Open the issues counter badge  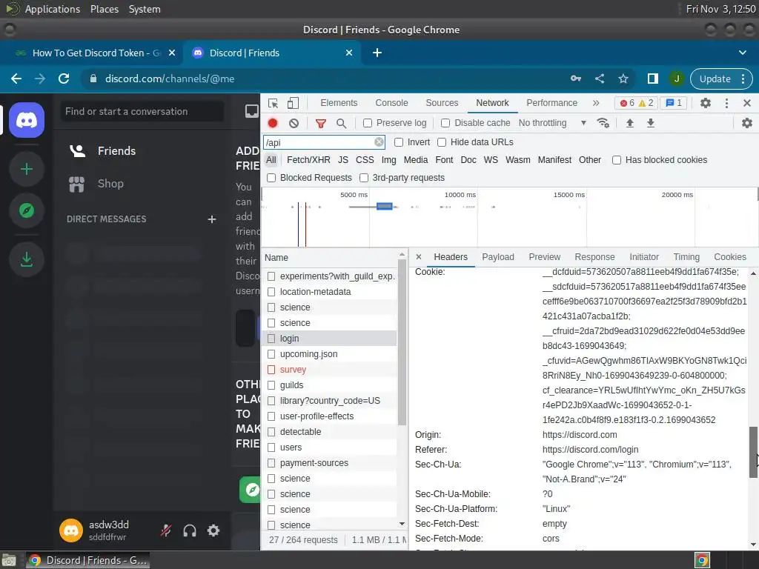(673, 103)
